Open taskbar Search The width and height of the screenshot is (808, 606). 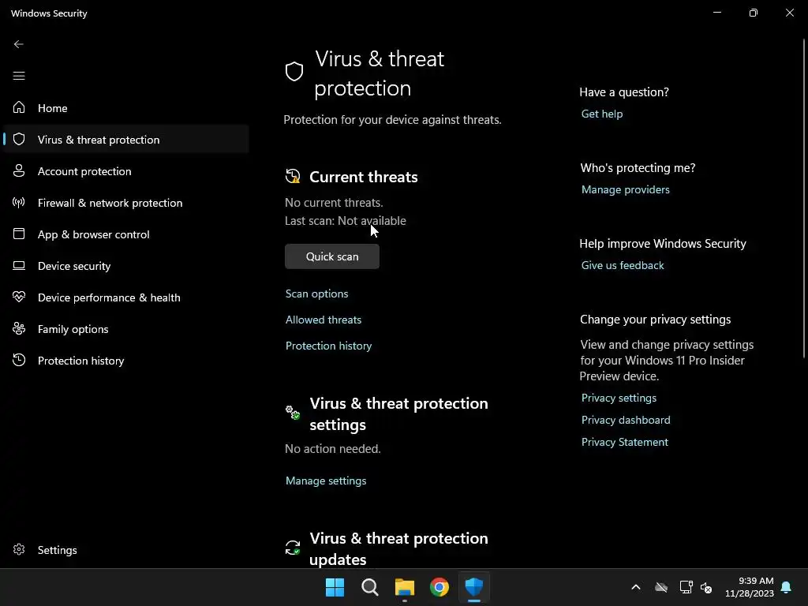370,587
